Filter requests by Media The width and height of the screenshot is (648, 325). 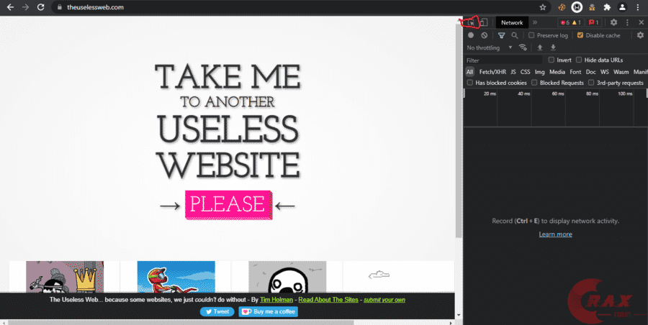point(557,72)
